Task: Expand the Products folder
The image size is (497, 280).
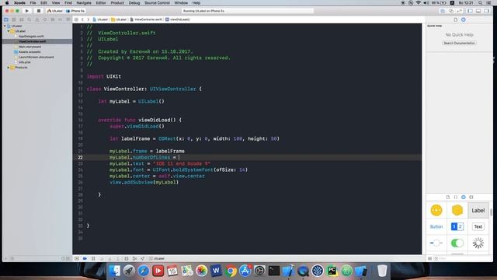Action: click(x=9, y=68)
